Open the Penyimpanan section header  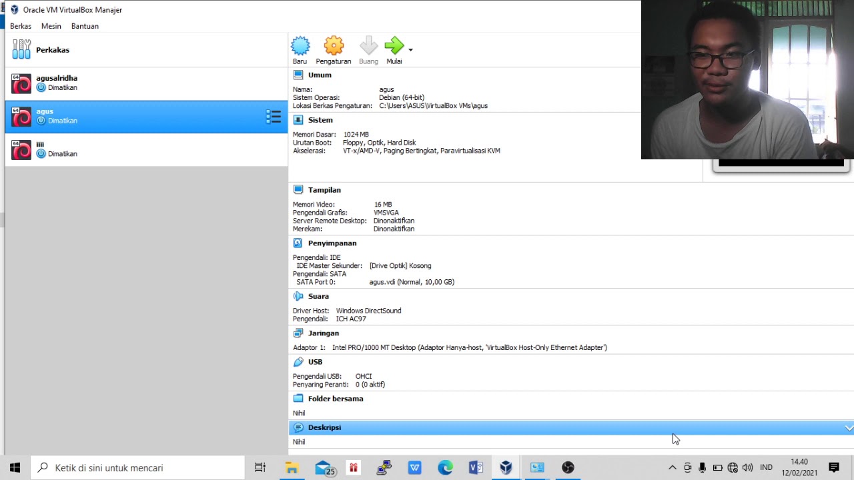click(x=332, y=243)
